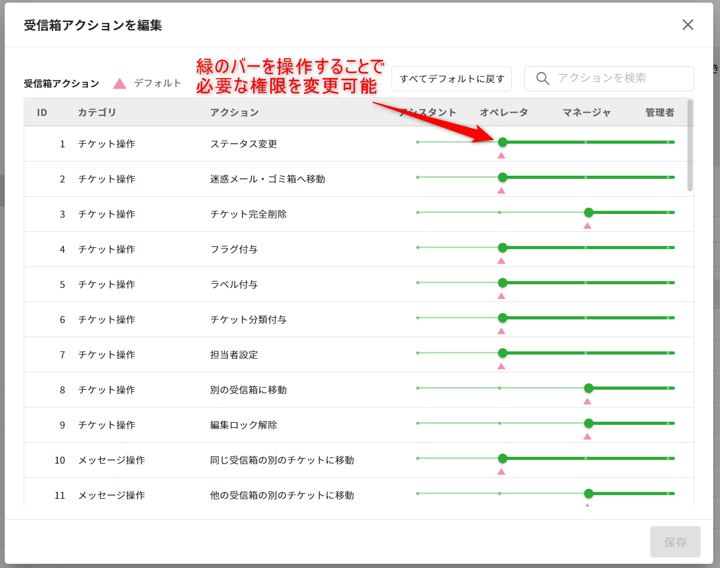
Task: Click the pink default marker under 同じ受信箱の別のチケットに移動
Action: (x=501, y=471)
